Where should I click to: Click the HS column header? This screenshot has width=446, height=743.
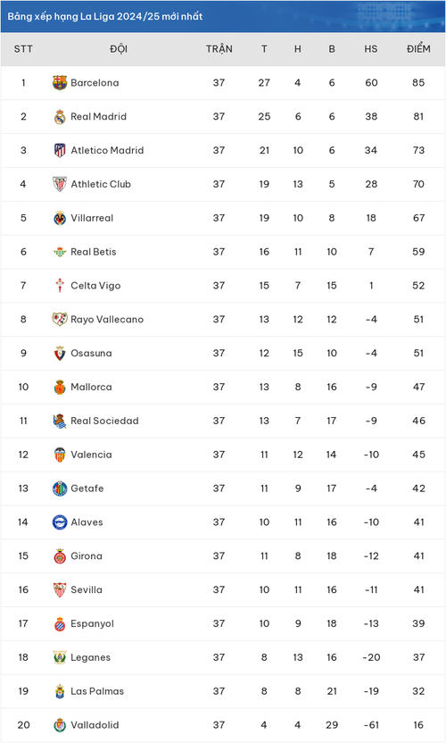[x=371, y=49]
